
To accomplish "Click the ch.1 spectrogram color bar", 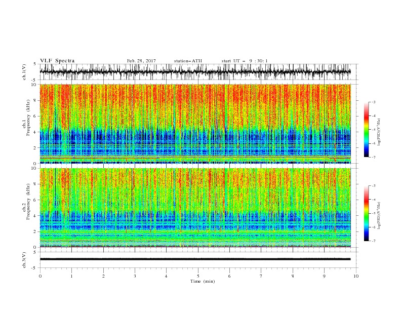I will click(x=367, y=130).
